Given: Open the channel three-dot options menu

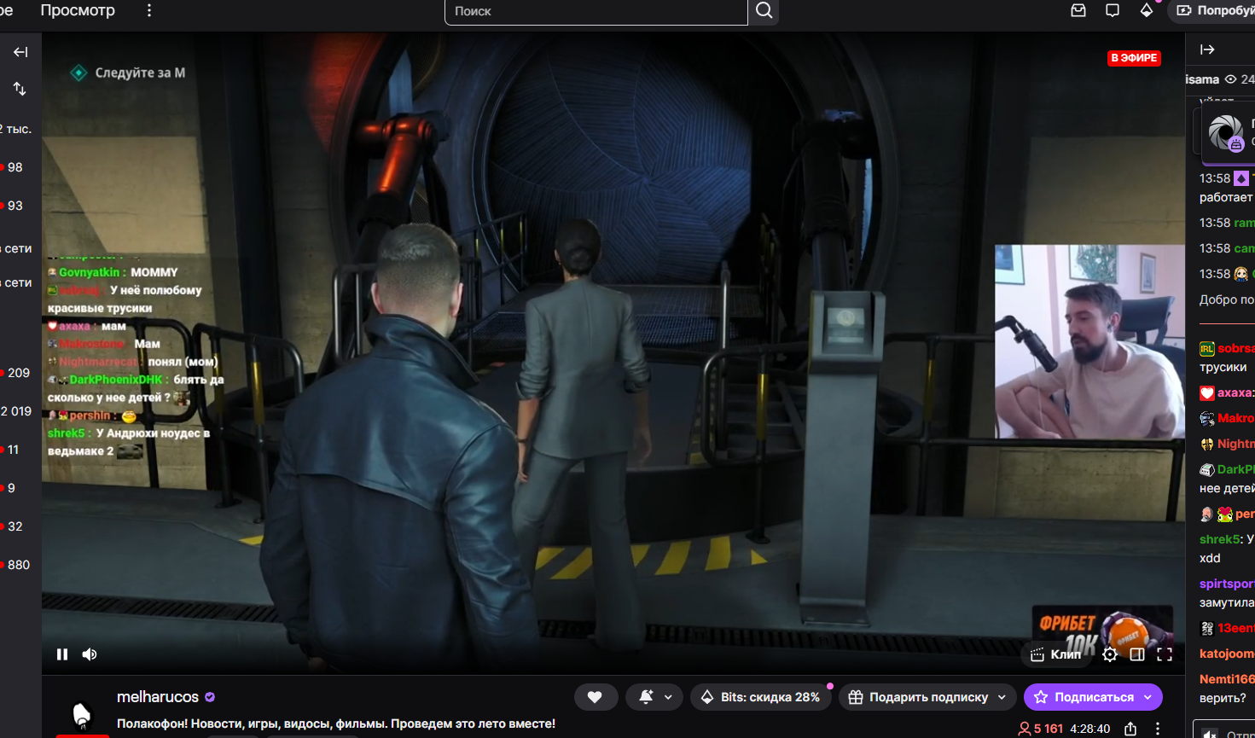Looking at the screenshot, I should point(1158,729).
